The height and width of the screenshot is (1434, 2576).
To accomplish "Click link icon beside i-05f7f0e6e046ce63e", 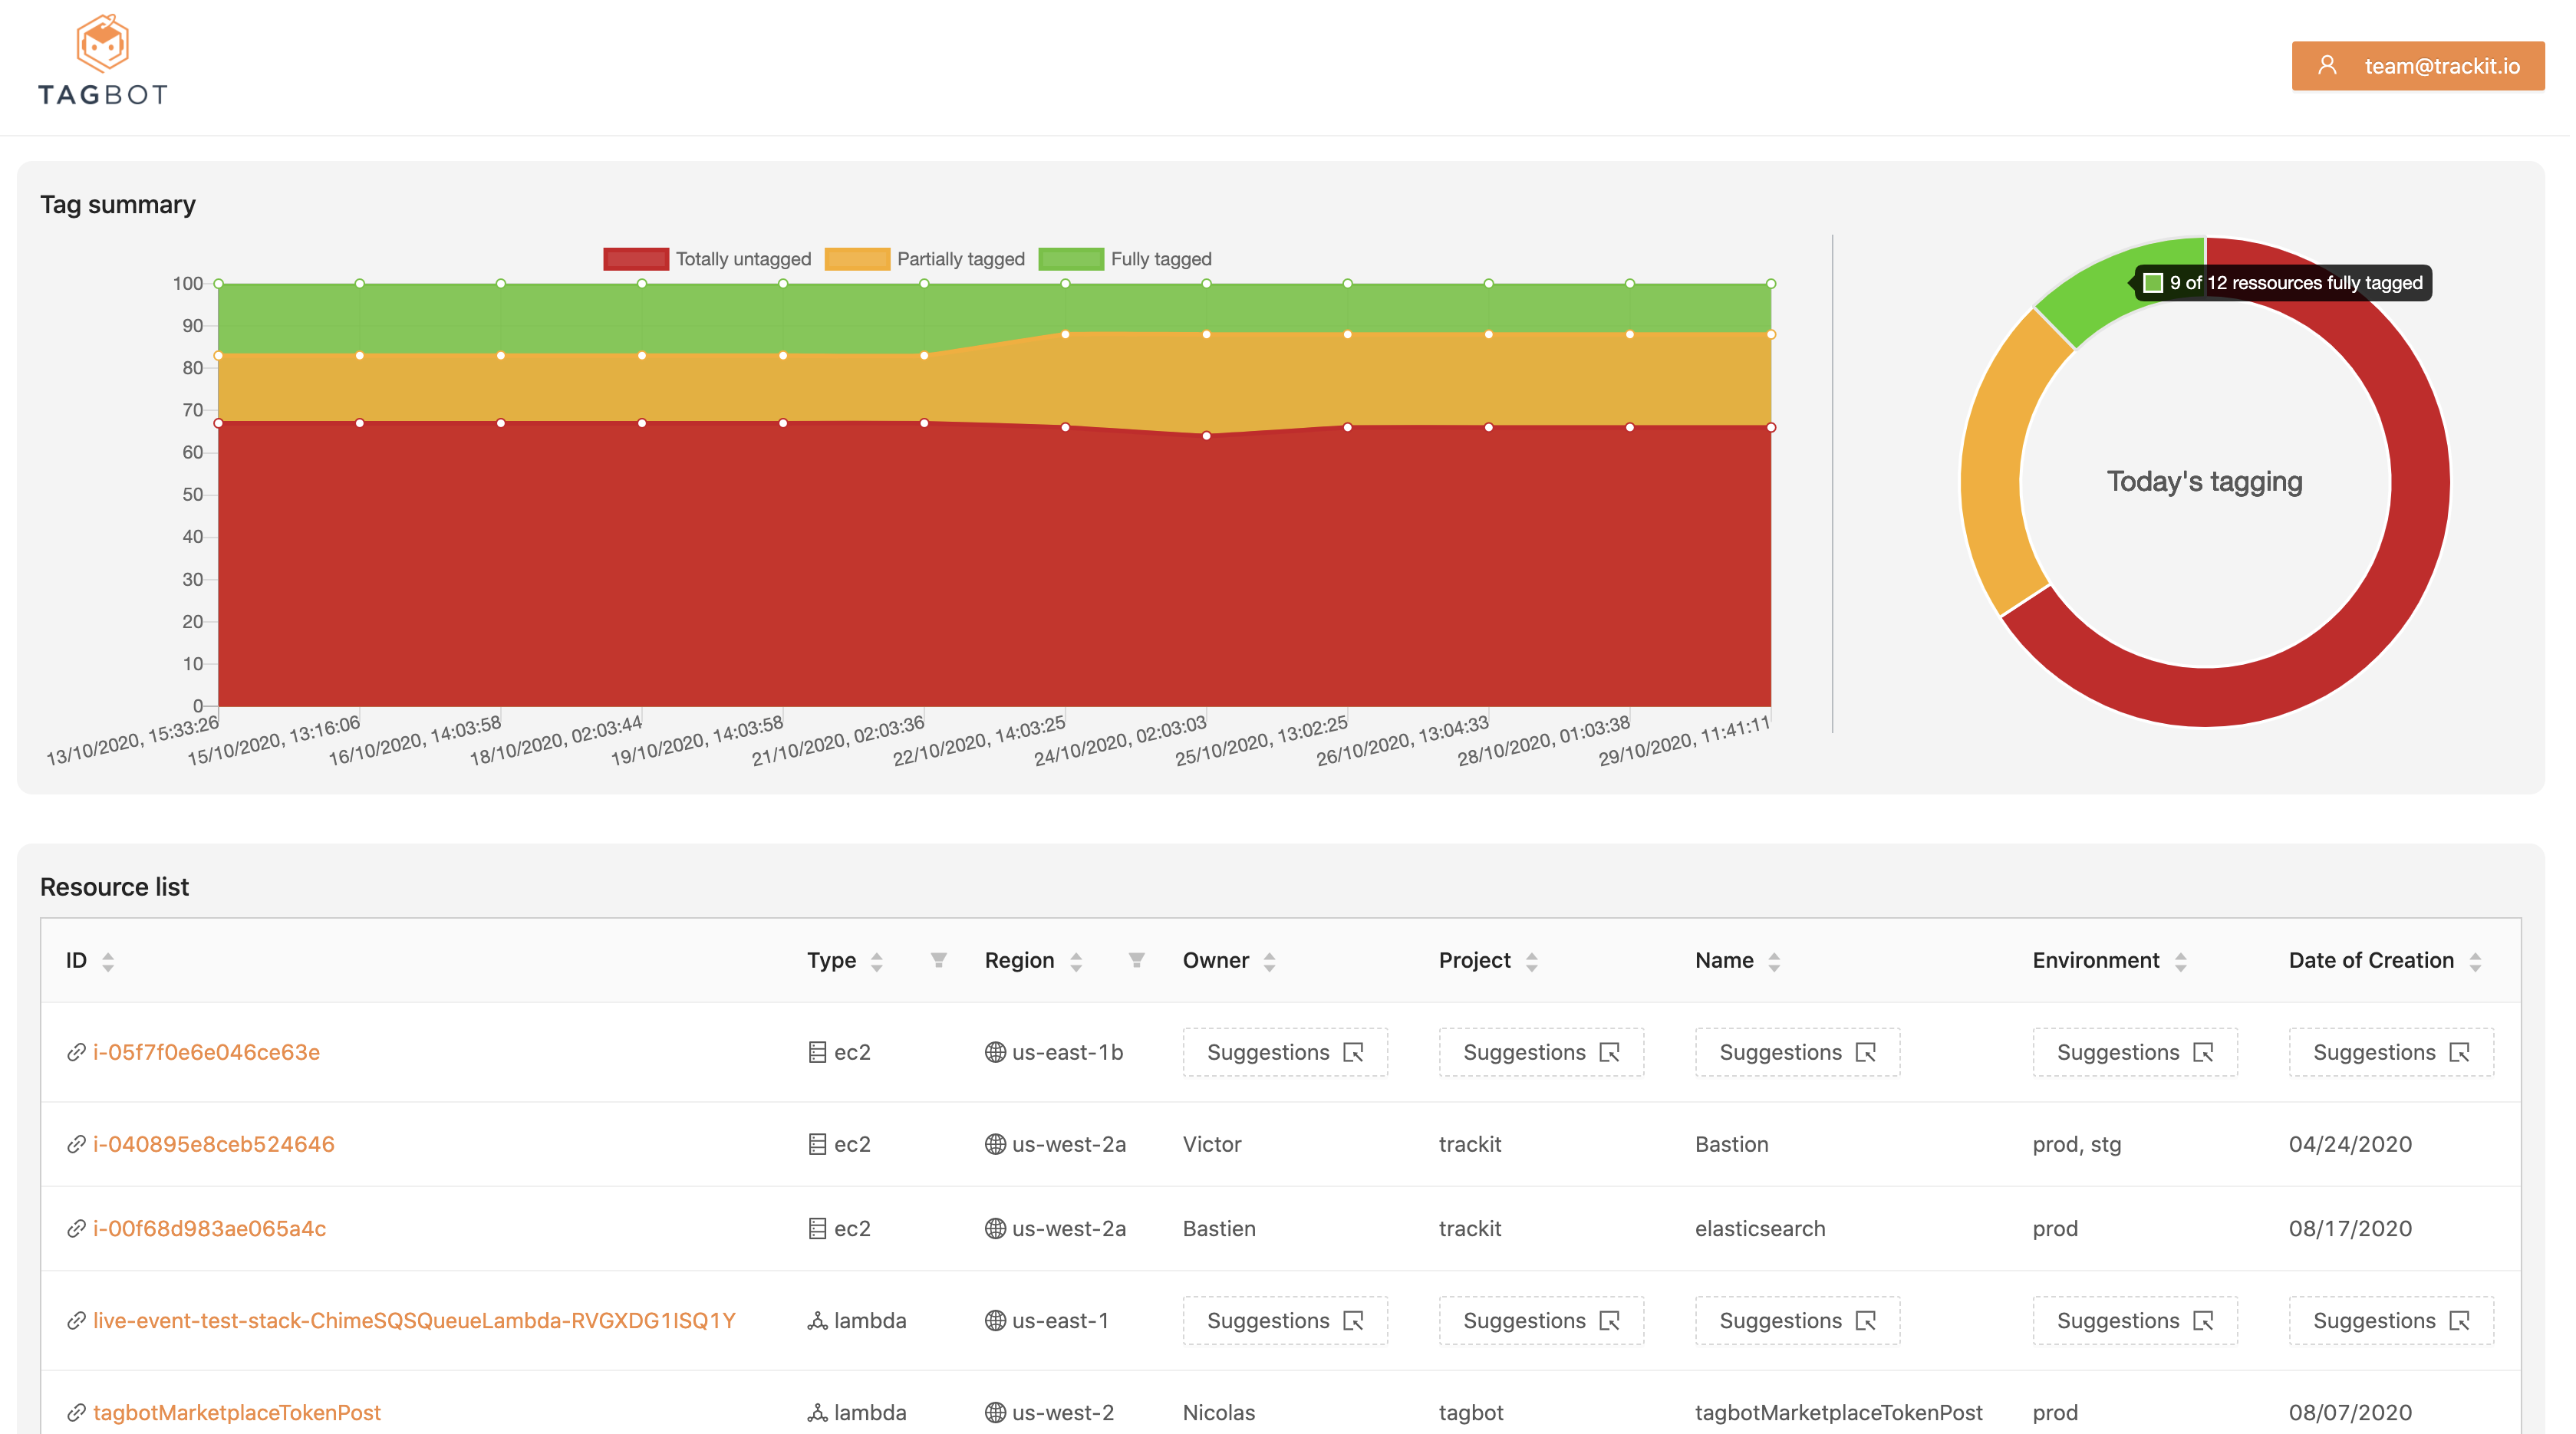I will pos(76,1052).
